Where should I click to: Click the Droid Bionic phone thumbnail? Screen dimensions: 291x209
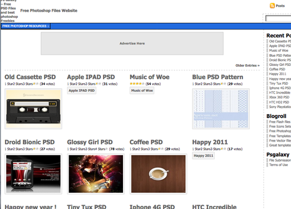click(33, 174)
